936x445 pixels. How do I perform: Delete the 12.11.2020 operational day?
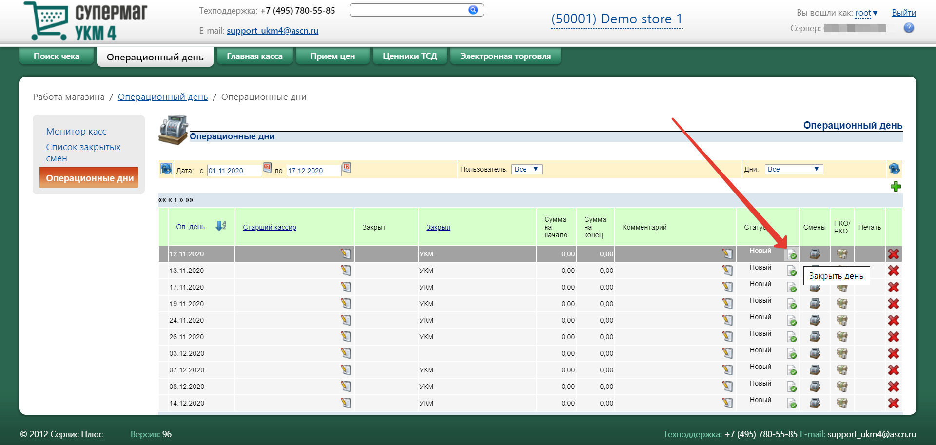(894, 254)
